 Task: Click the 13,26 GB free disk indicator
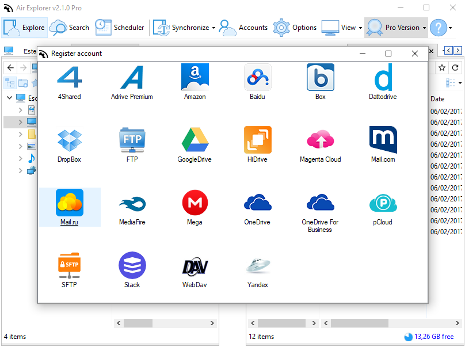(429, 337)
